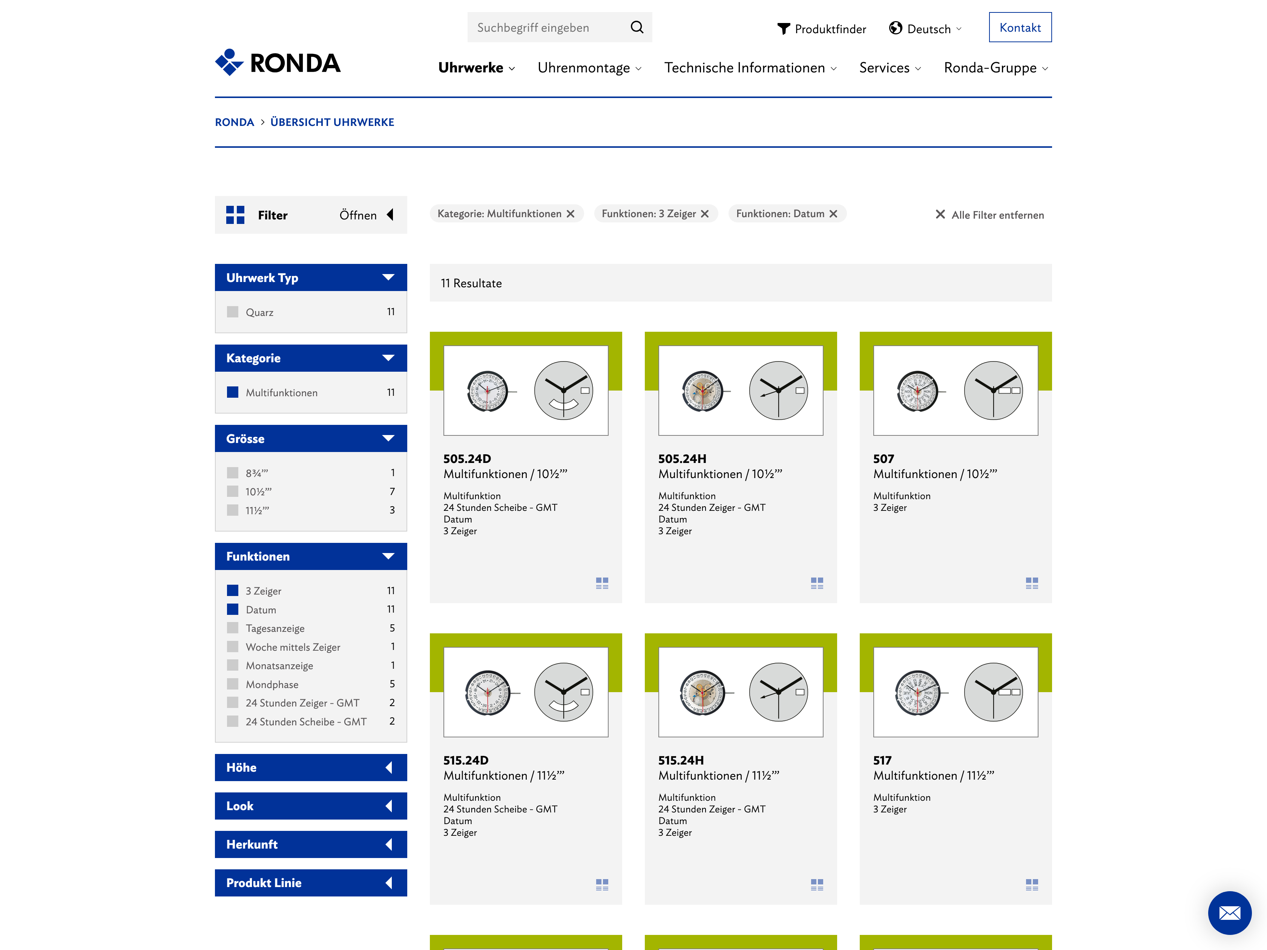This screenshot has width=1267, height=950.
Task: Click the Kontakt button
Action: click(x=1020, y=27)
